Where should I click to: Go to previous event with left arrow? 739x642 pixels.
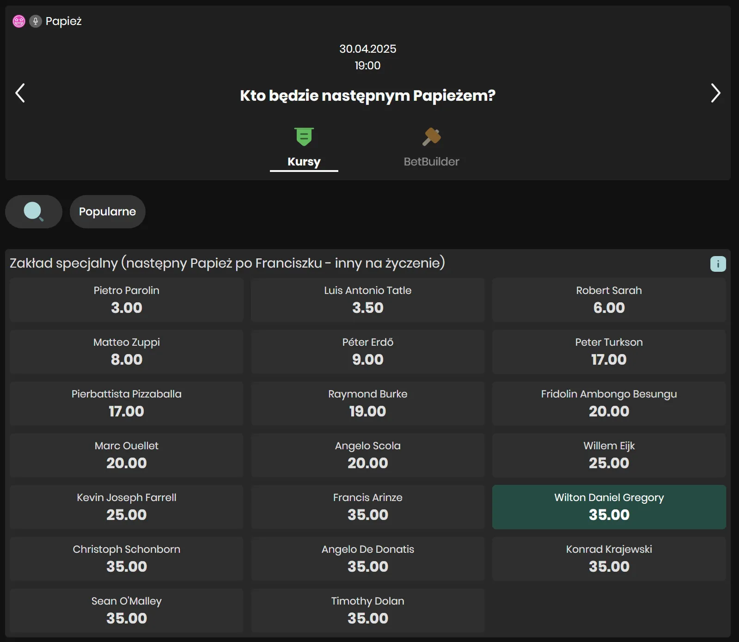[x=20, y=93]
